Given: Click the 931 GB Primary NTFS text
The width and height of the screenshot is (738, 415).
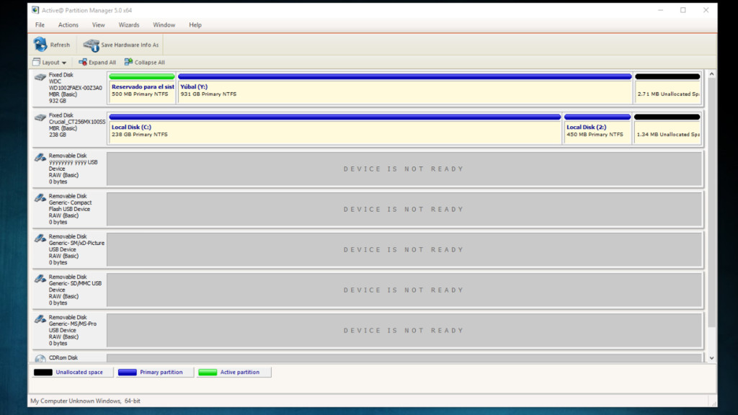Looking at the screenshot, I should coord(208,94).
